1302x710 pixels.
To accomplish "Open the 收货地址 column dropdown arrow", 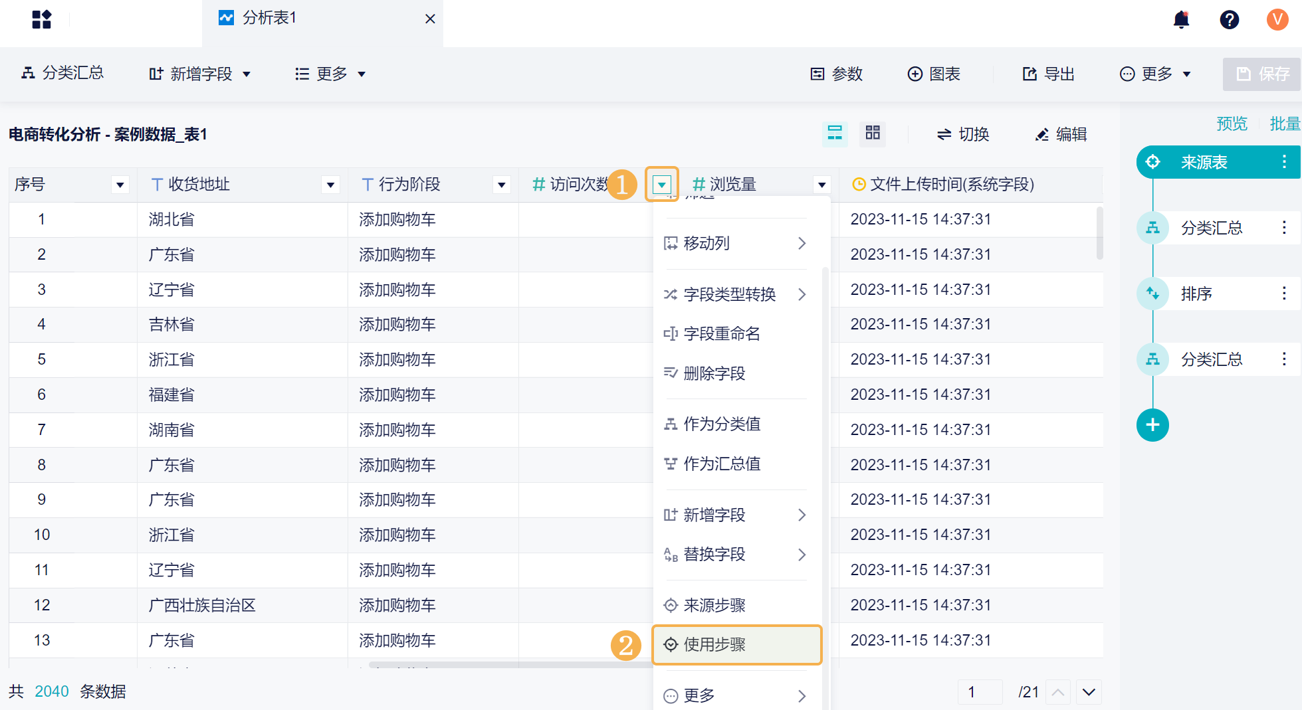I will (x=330, y=185).
